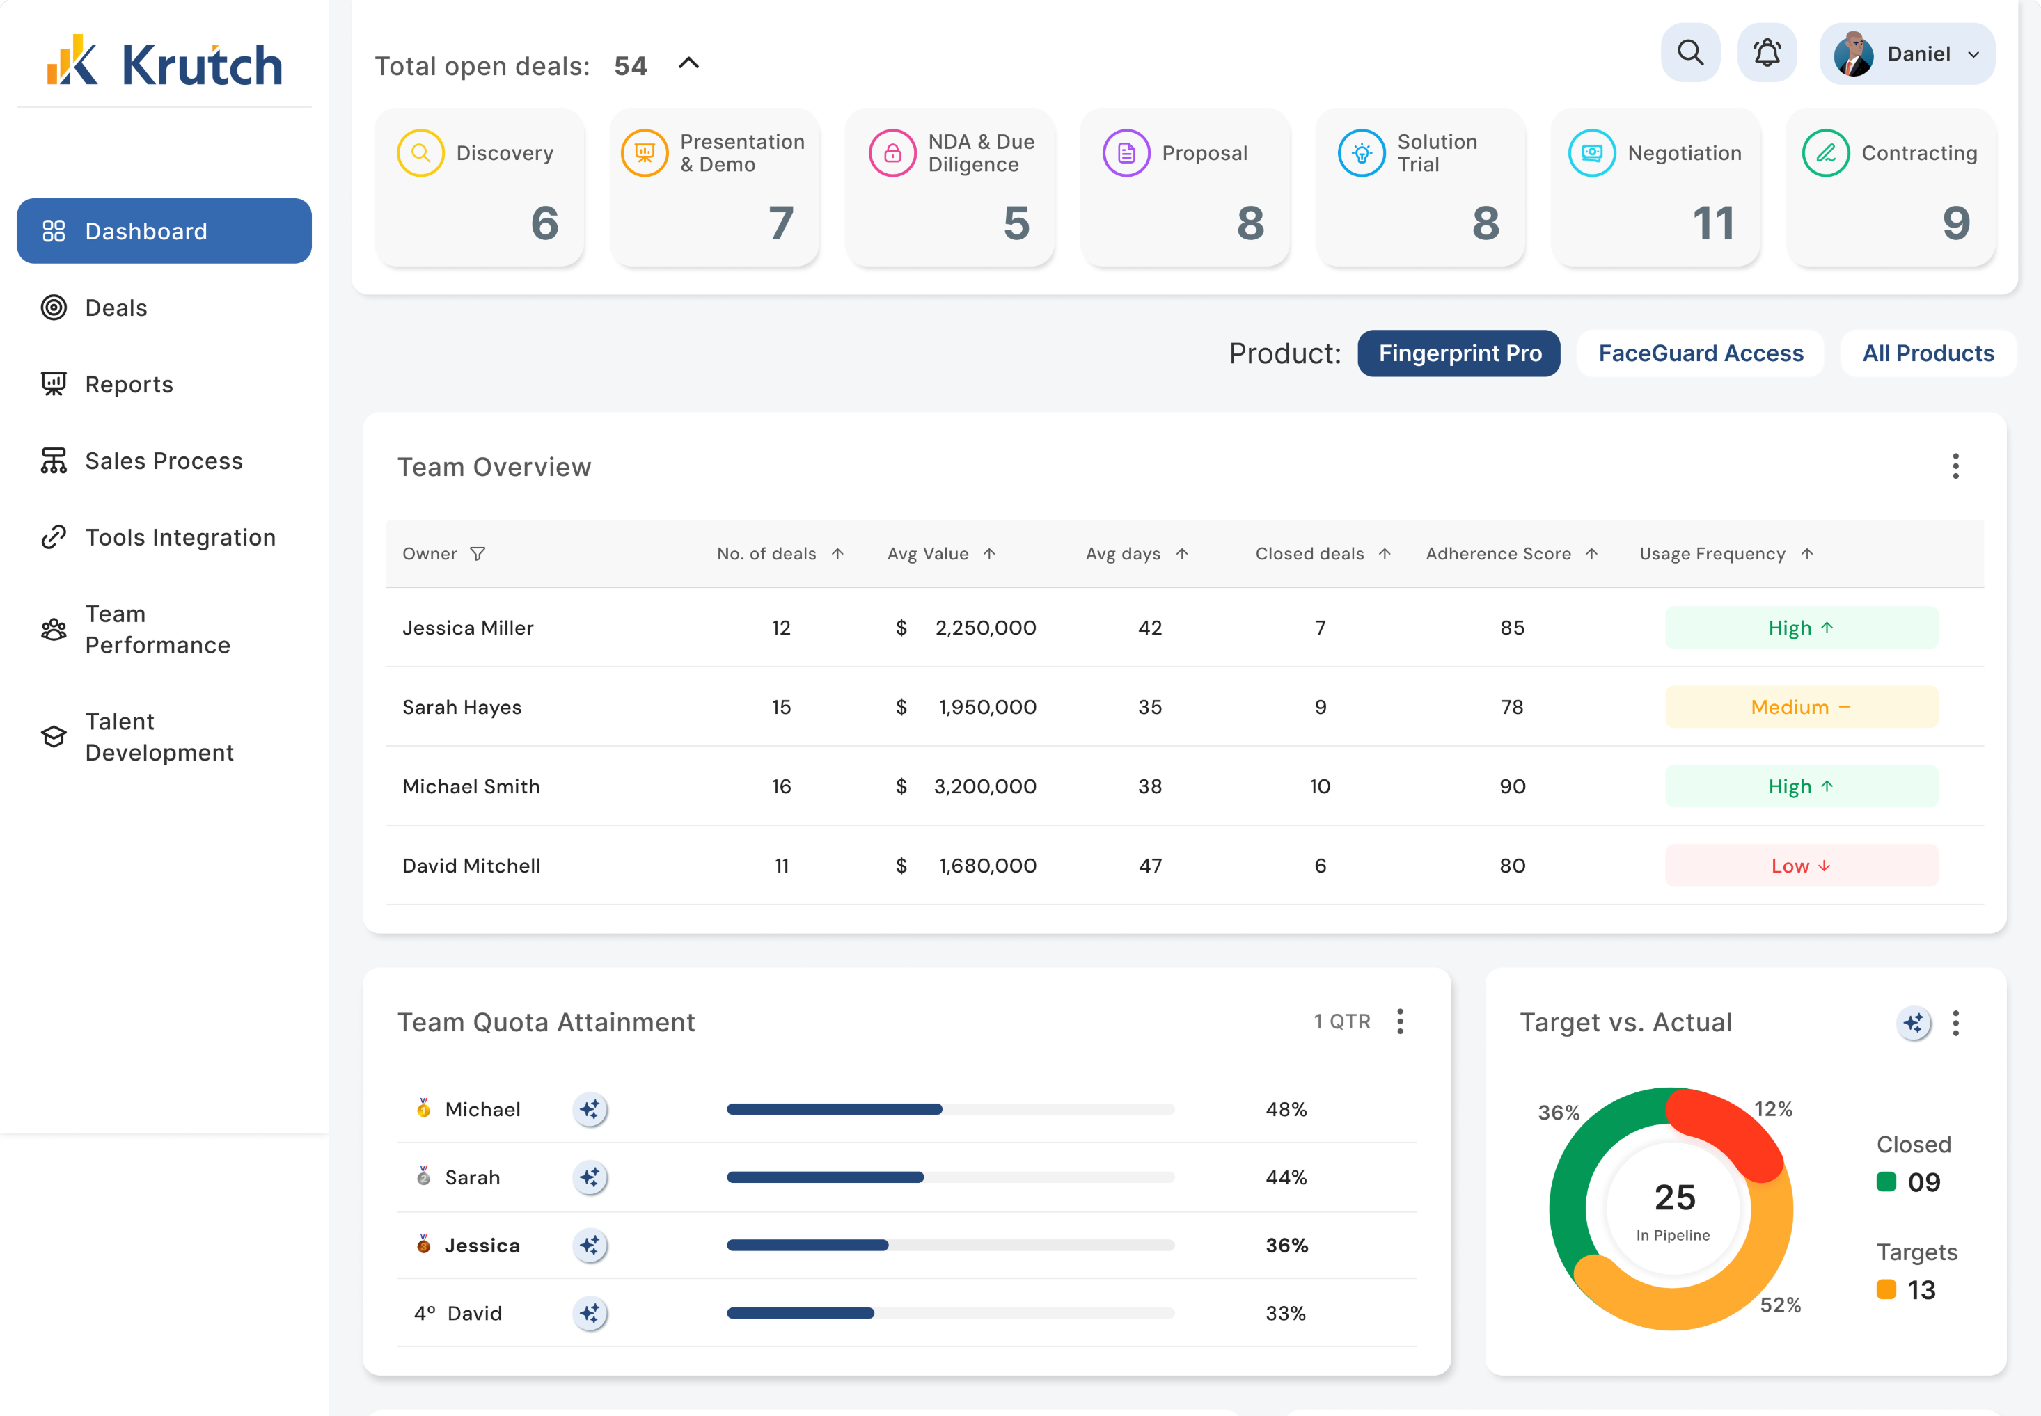
Task: Select the Michael Smith owner name
Action: [471, 786]
